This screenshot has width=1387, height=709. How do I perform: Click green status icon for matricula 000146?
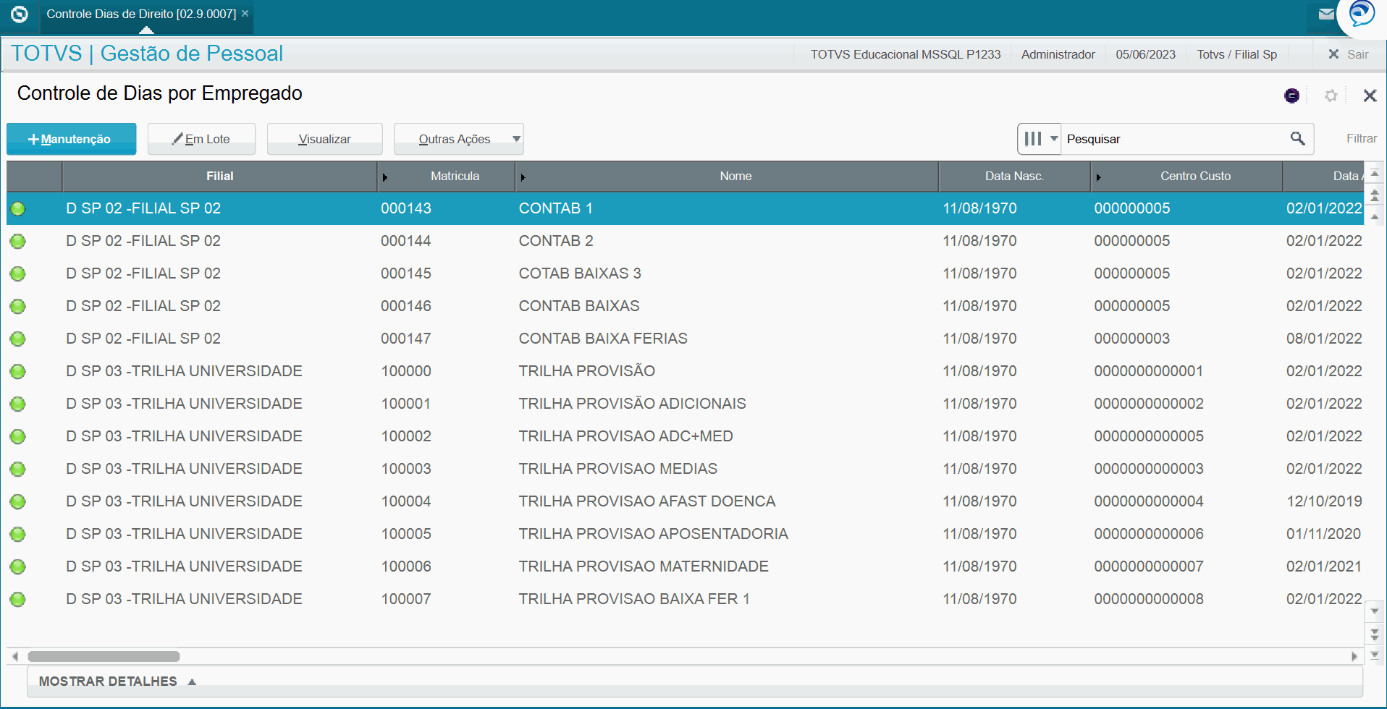pos(18,307)
